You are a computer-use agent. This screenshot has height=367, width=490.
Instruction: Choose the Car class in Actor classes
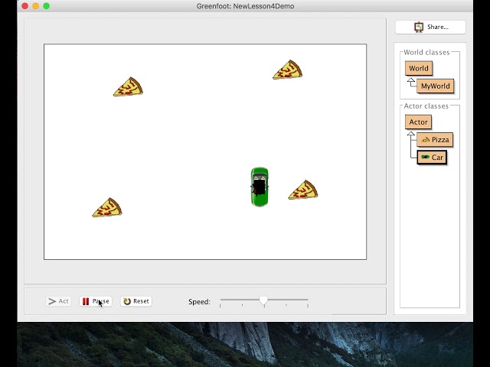432,158
